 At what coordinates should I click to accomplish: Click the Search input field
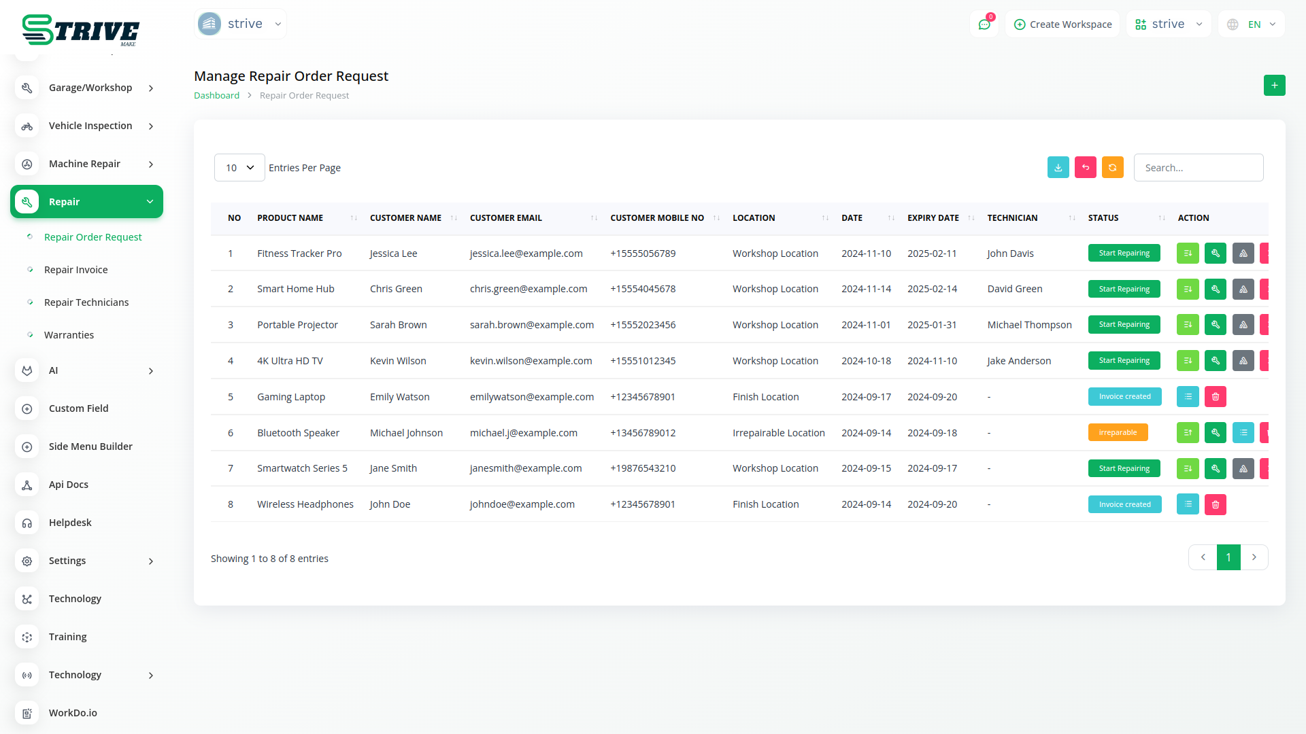pos(1198,168)
